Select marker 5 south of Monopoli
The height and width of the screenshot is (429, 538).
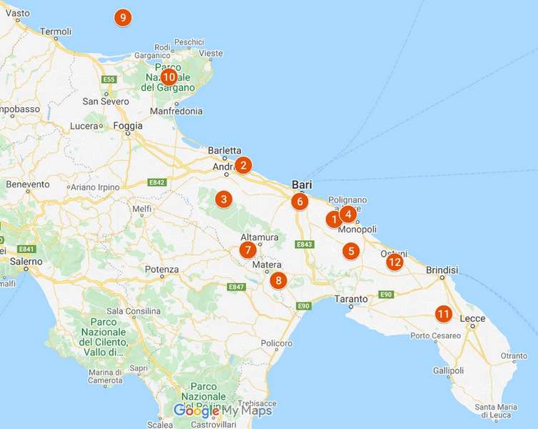(351, 251)
